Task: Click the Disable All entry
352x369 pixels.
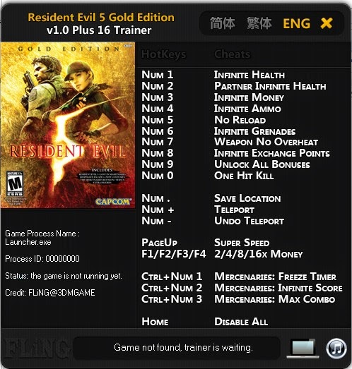Action: [x=241, y=322]
